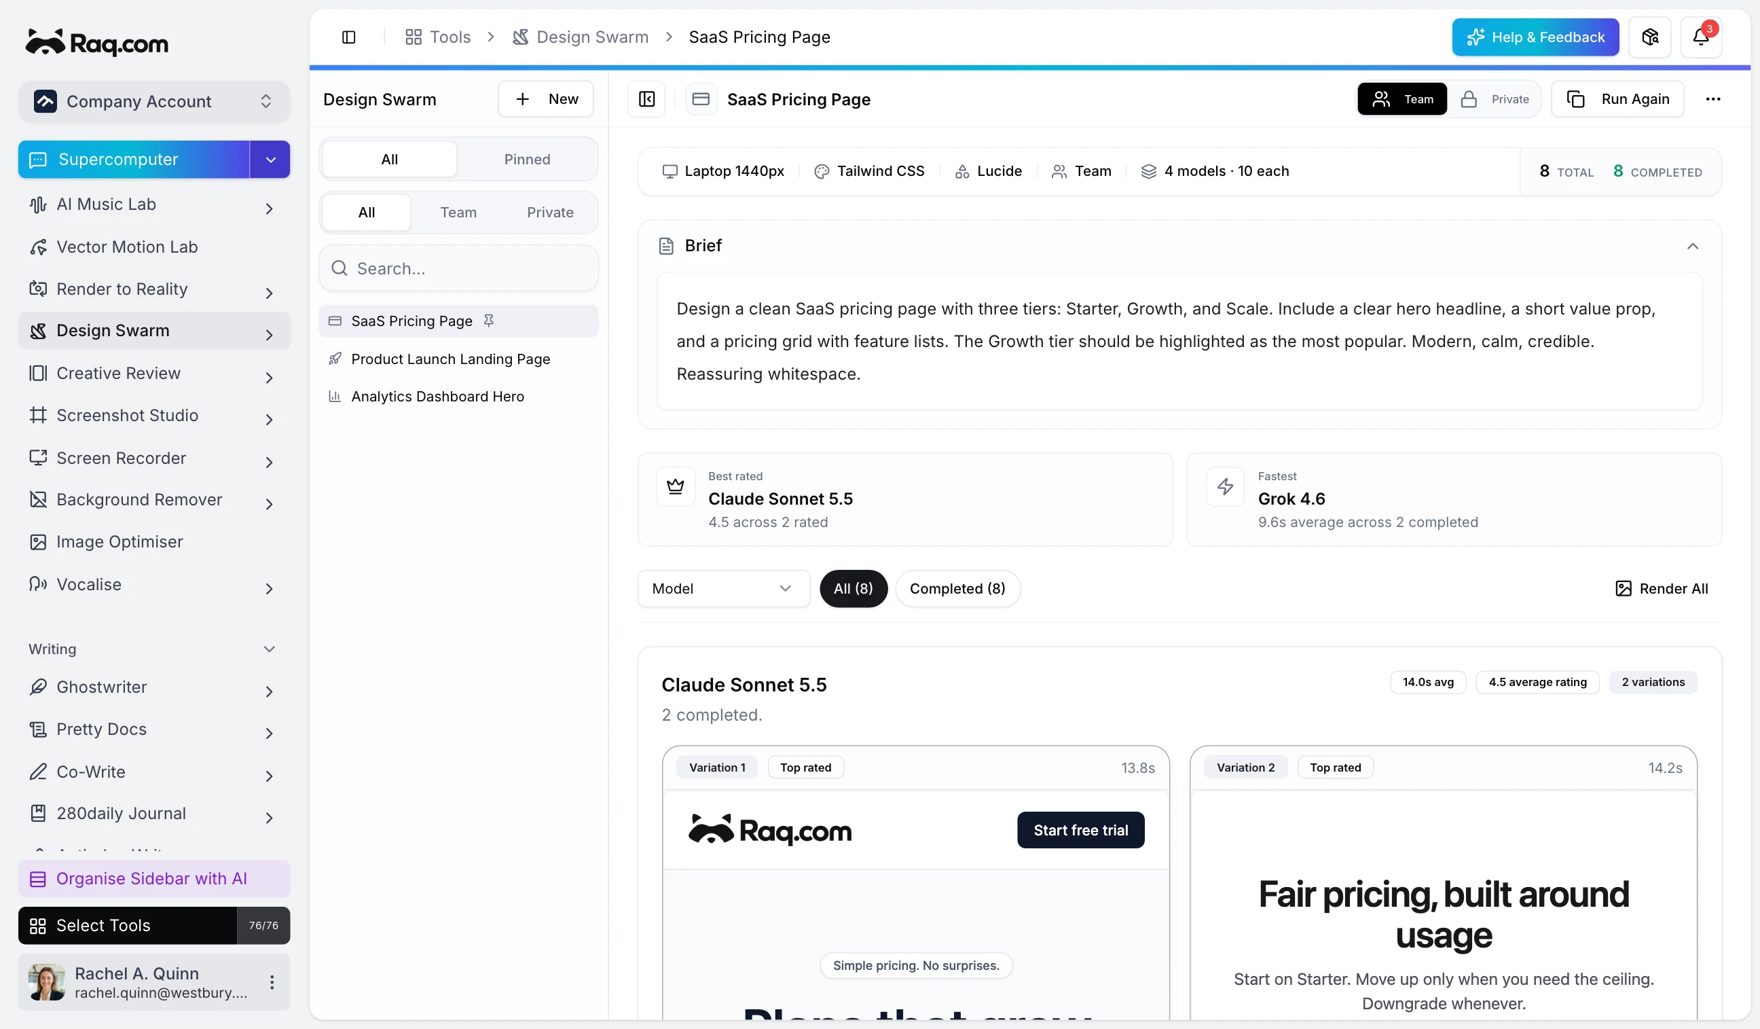
Task: Filter runs by All (8)
Action: click(854, 589)
